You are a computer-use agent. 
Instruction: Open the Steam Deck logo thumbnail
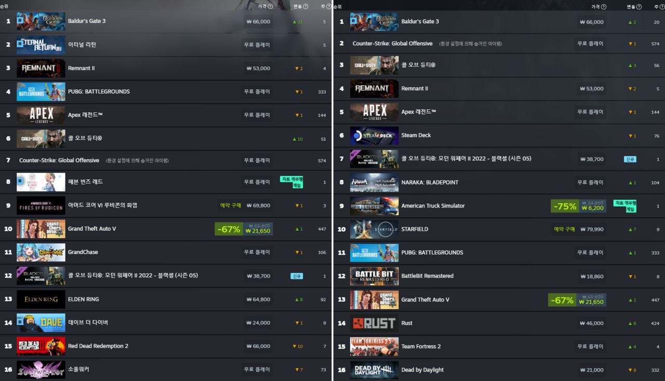point(374,136)
